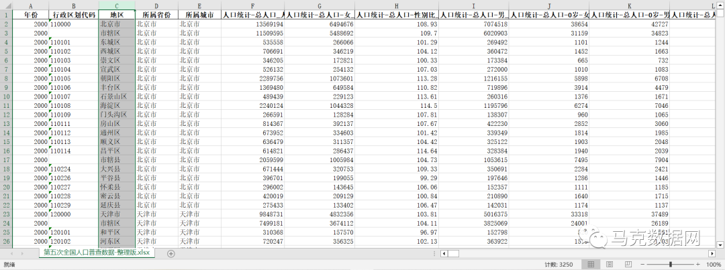Click the Select All corner button

pyautogui.click(x=6, y=5)
